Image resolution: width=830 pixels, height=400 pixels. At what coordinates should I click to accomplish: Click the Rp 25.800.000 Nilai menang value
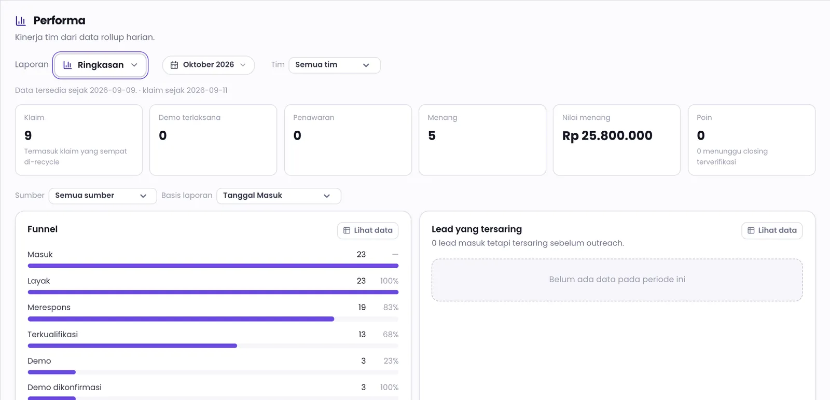pos(607,135)
